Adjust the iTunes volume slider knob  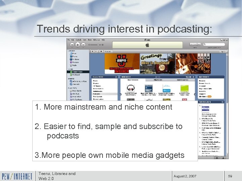98,45
